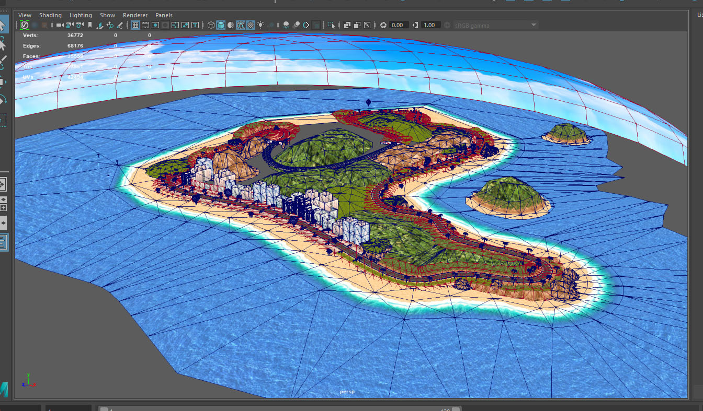
Task: Click Isolate Select icon
Action: 332,25
